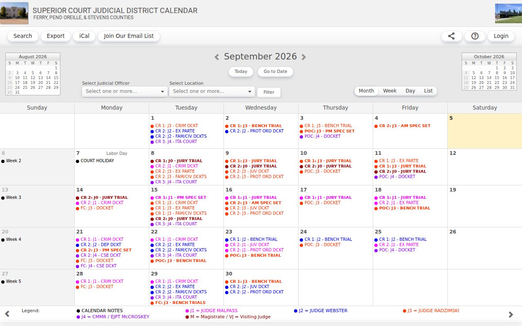The width and height of the screenshot is (522, 326).
Task: Switch to List view
Action: coord(428,91)
